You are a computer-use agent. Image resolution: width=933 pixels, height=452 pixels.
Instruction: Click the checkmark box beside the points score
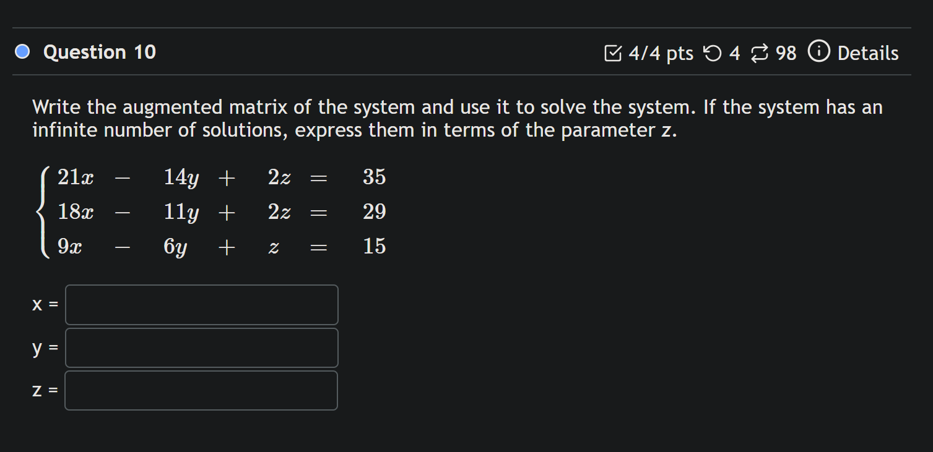click(x=614, y=53)
